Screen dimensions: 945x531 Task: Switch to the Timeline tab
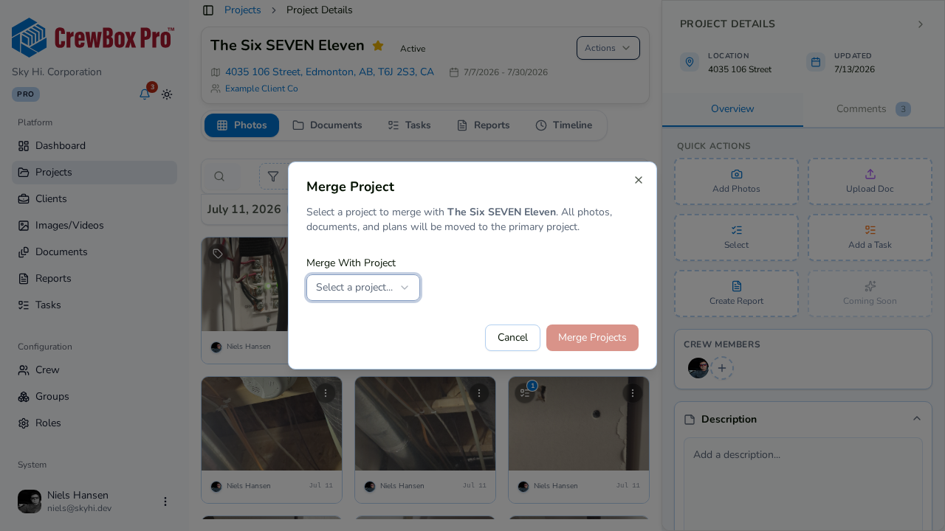coord(563,125)
